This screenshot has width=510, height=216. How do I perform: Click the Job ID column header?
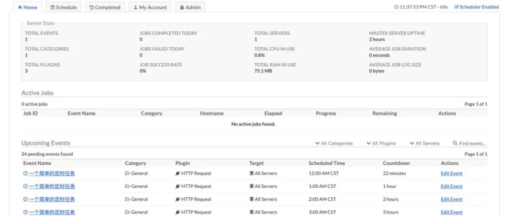point(30,113)
